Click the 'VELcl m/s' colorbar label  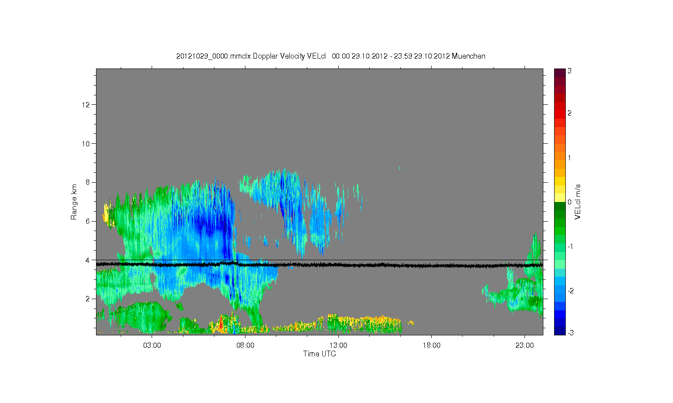pyautogui.click(x=578, y=201)
